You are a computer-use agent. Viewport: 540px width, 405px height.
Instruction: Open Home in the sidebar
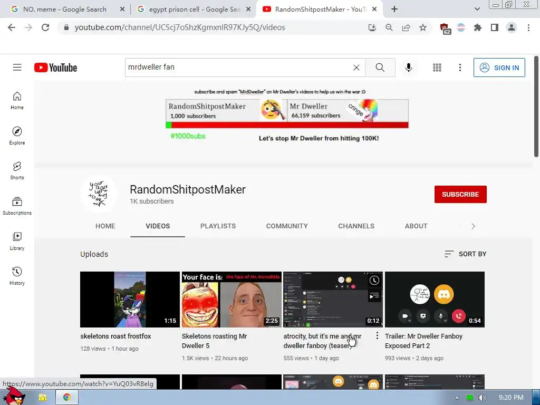click(17, 101)
